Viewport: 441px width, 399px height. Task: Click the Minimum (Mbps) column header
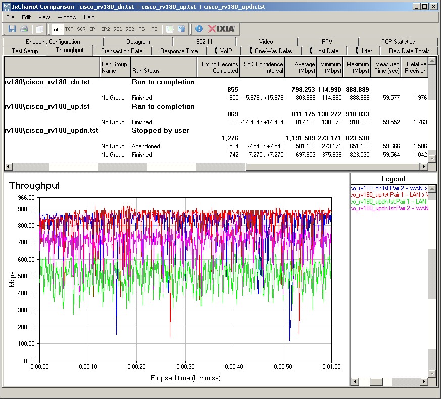[330, 67]
